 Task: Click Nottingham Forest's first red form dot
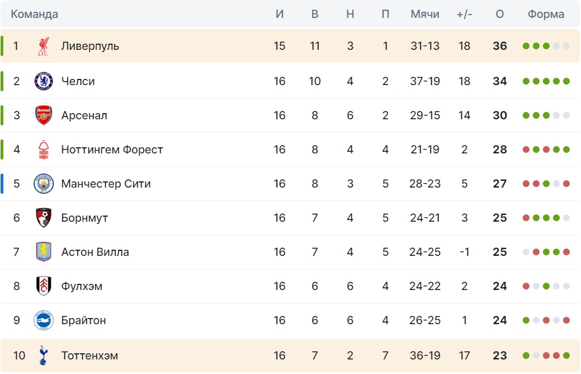[526, 149]
